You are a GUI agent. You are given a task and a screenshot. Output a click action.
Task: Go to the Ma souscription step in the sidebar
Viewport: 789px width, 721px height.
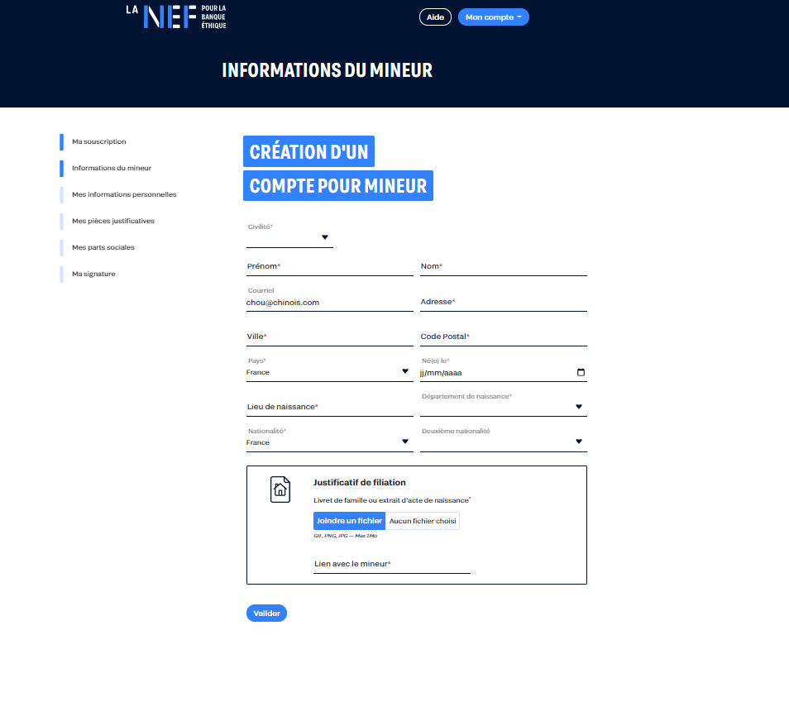pos(98,141)
